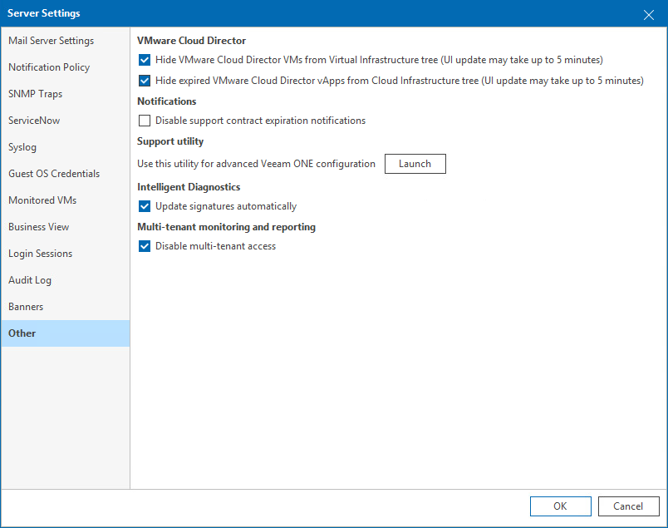Cancel the Server Settings dialog
This screenshot has width=668, height=528.
628,506
